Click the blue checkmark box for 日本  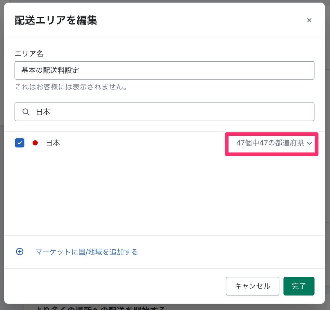20,143
